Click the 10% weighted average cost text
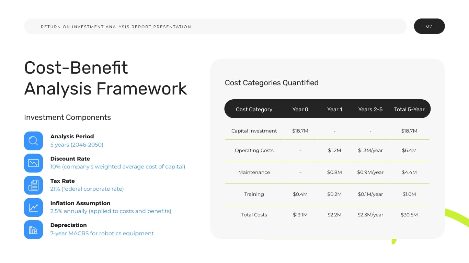 tap(118, 167)
